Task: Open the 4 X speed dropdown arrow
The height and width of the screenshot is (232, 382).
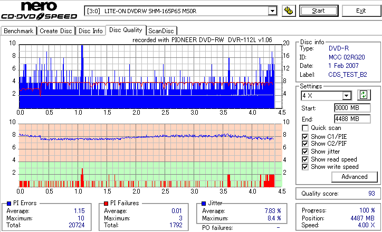Action: click(x=347, y=95)
